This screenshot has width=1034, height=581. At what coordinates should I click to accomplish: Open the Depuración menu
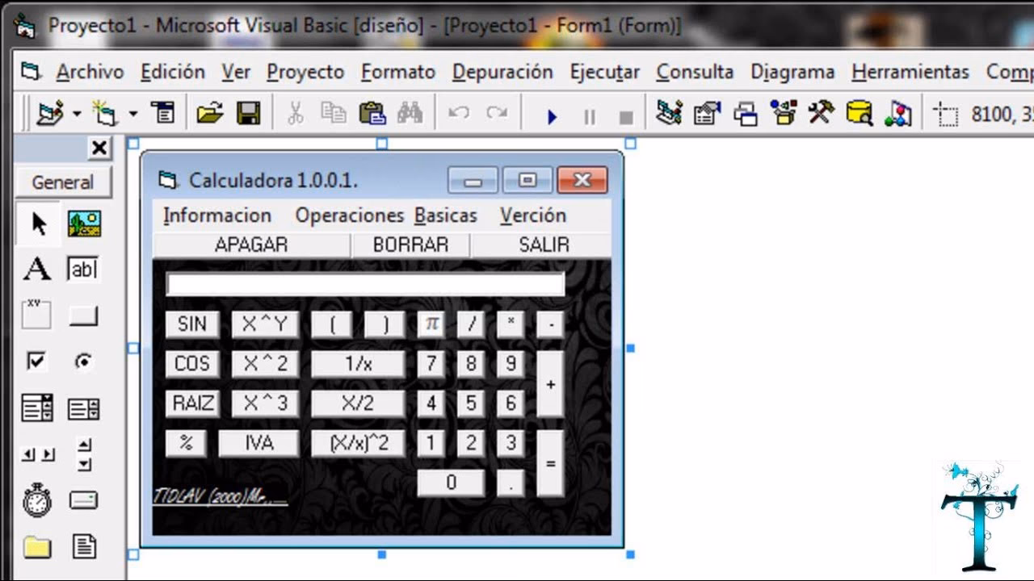502,72
